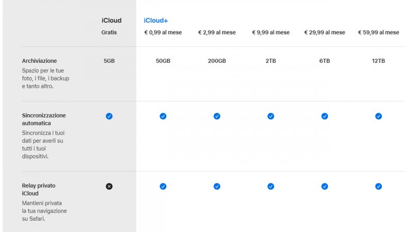The height and width of the screenshot is (232, 413).
Task: Click the 200GB storage value
Action: (x=217, y=61)
